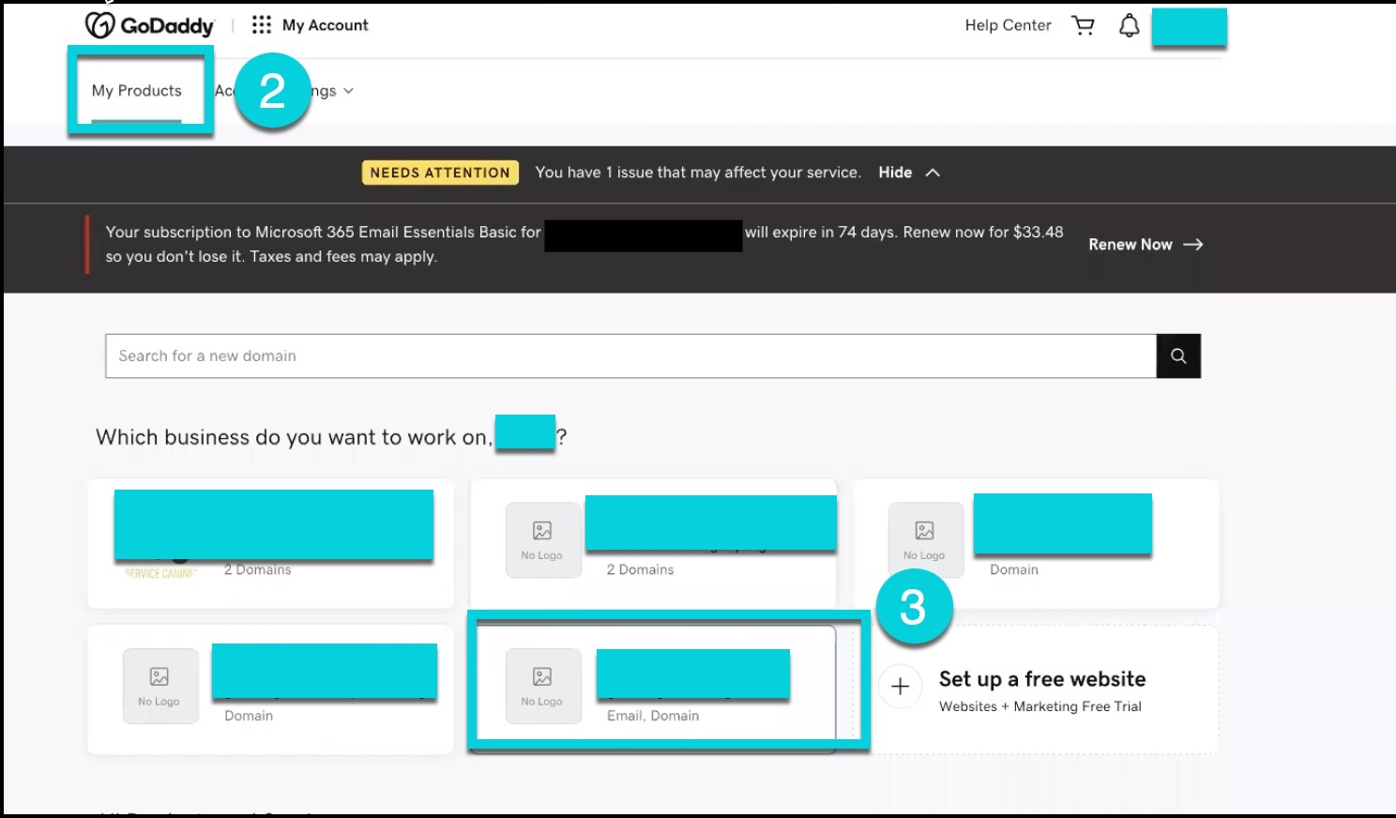The width and height of the screenshot is (1396, 818).
Task: Click No Logo placeholder on Email, Domain card
Action: [542, 686]
